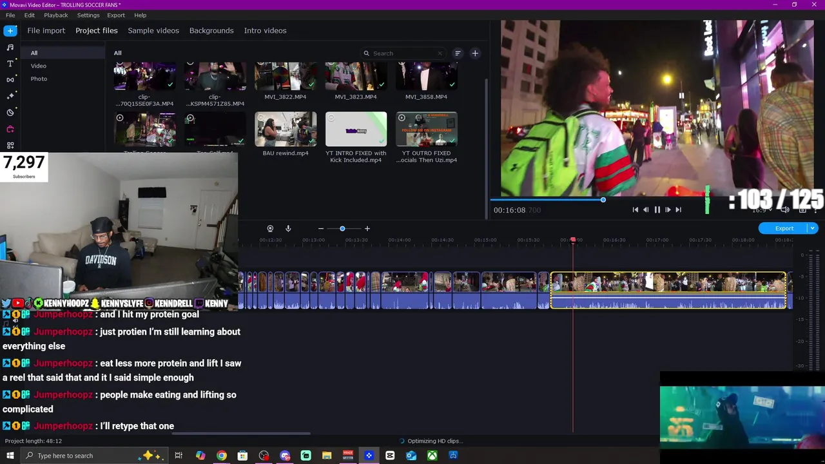Pause the video preview playback
Viewport: 825px width, 464px height.
(x=657, y=209)
